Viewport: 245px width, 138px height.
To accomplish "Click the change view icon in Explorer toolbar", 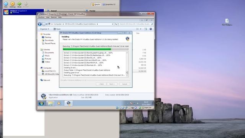I will (137, 29).
